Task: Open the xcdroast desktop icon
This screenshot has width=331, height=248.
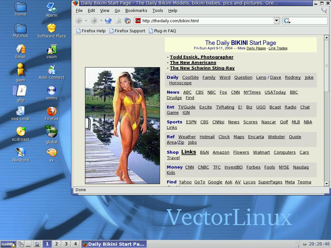Action: (20, 133)
